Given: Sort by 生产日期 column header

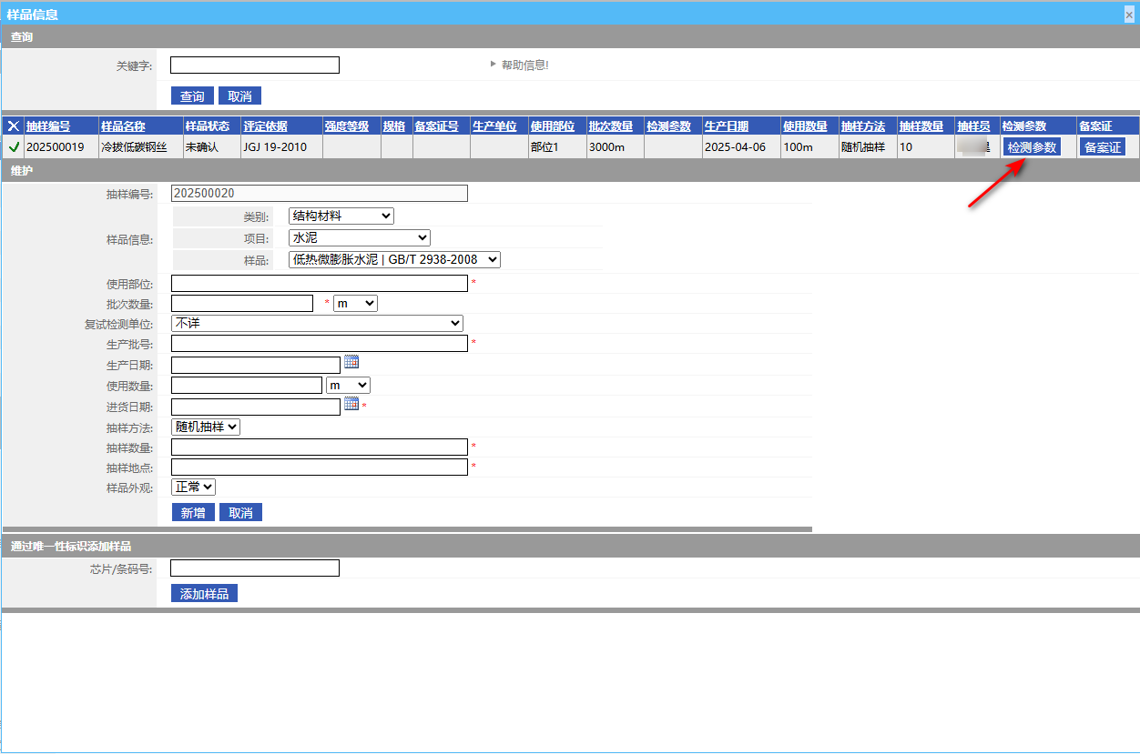Looking at the screenshot, I should (x=726, y=126).
